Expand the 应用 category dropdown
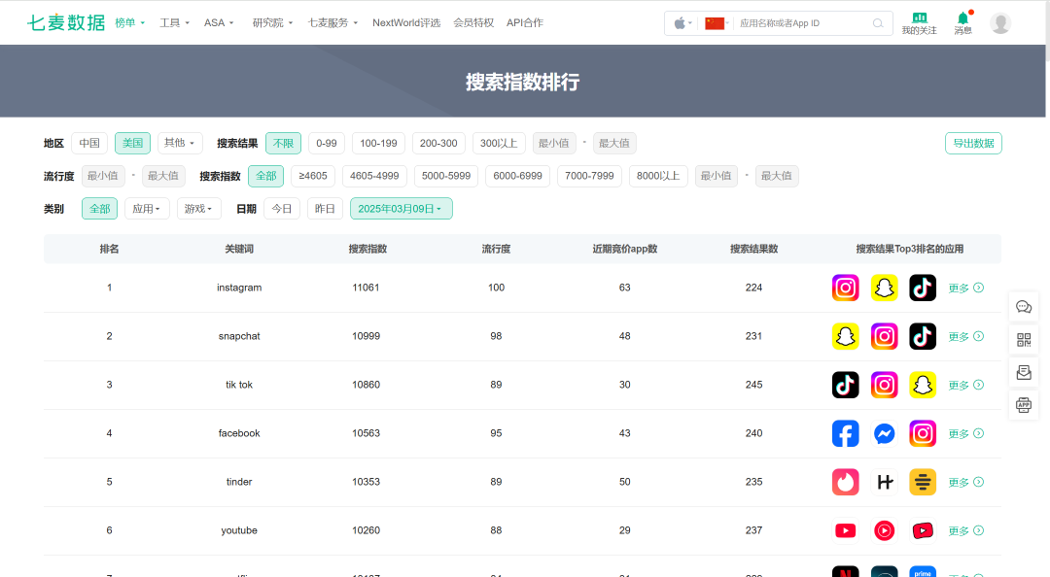Viewport: 1050px width, 577px height. coord(147,209)
